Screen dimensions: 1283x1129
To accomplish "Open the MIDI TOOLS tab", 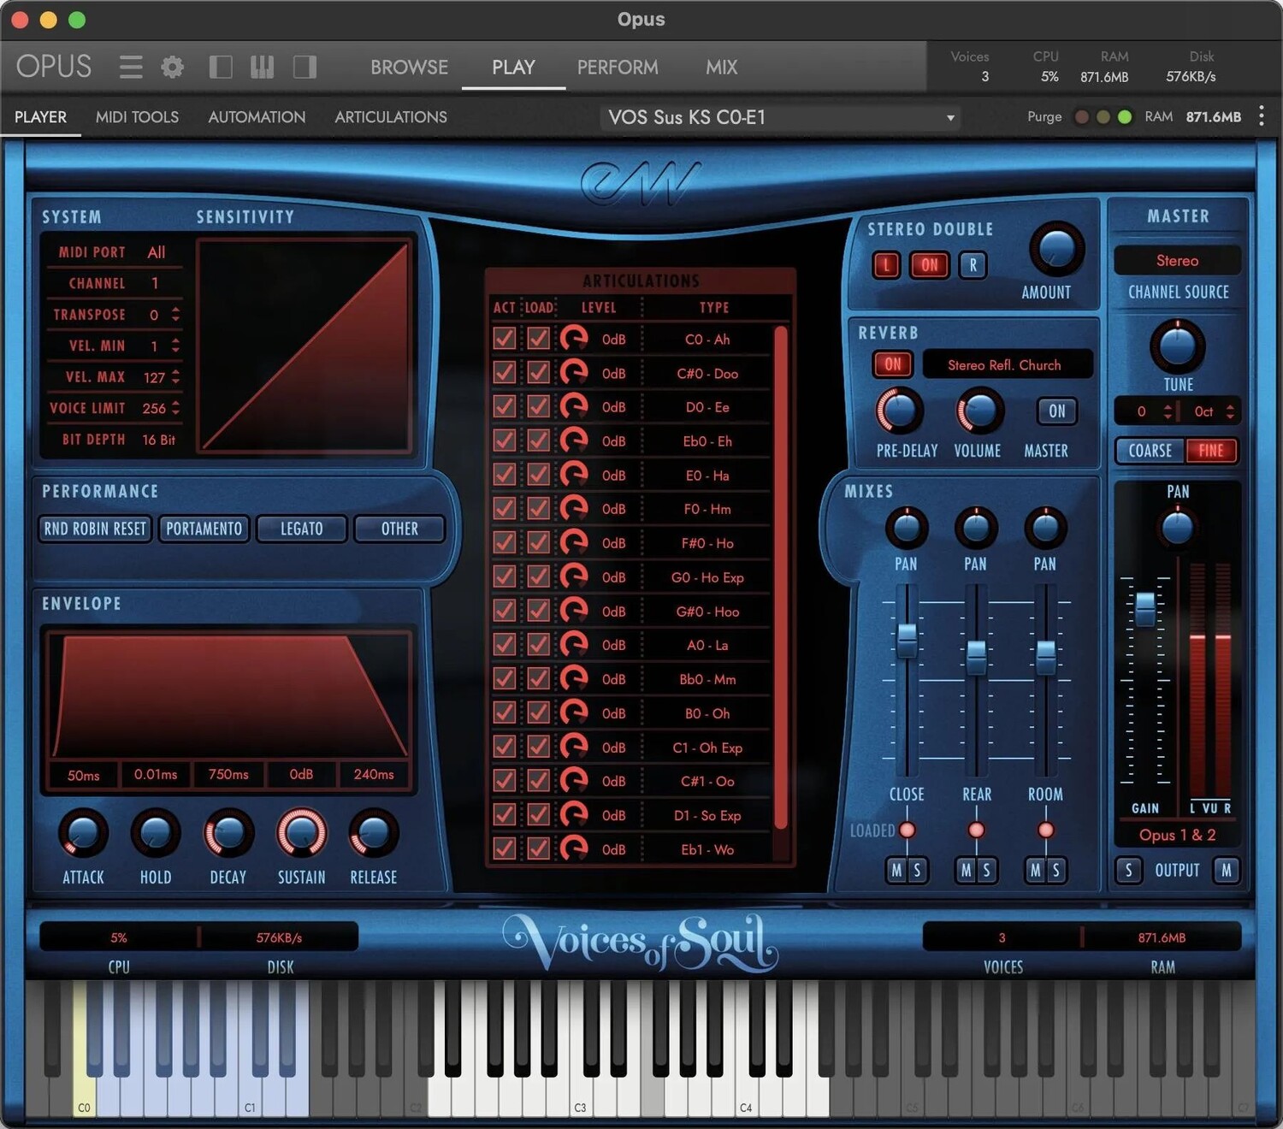I will click(137, 117).
